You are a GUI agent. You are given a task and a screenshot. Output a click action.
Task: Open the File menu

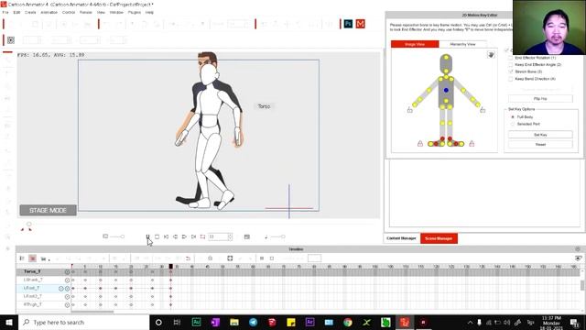[x=5, y=12]
